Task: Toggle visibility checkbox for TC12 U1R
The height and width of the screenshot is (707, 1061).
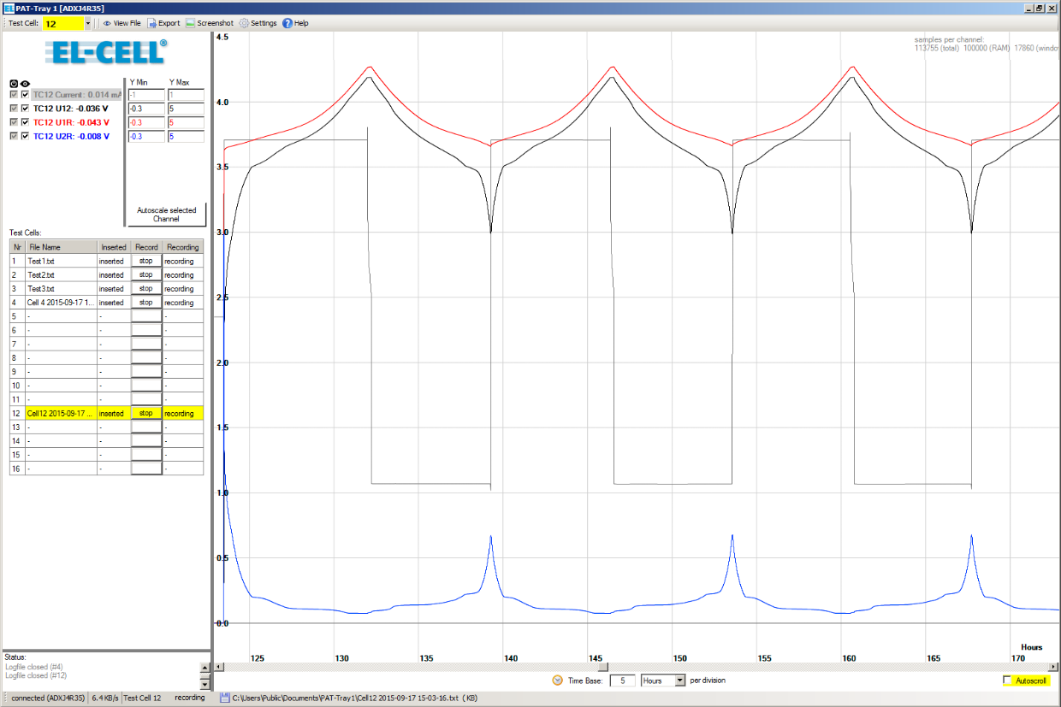Action: (25, 122)
